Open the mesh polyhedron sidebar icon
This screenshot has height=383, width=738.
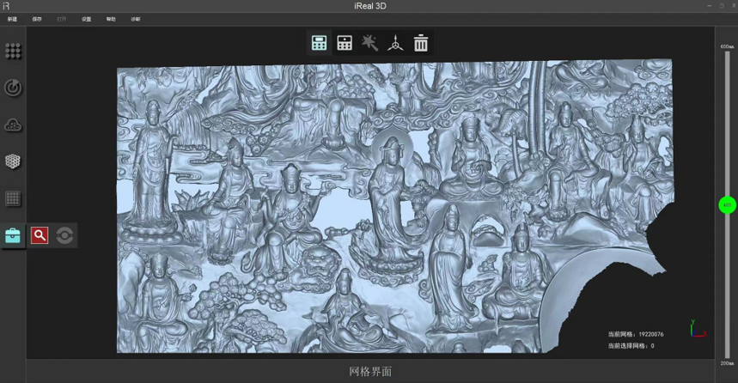tap(13, 161)
